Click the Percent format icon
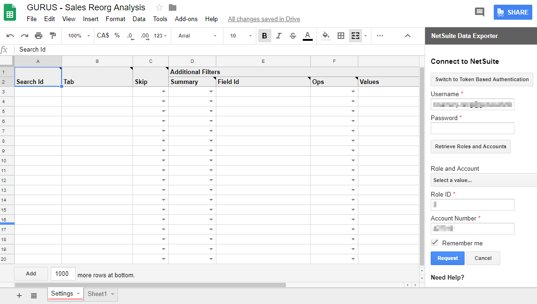 (116, 35)
